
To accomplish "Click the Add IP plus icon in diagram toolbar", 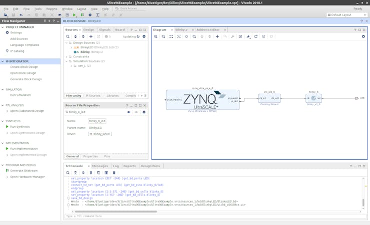I will (x=217, y=36).
